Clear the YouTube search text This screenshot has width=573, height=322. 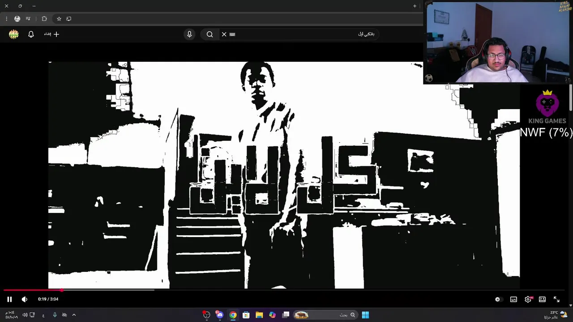224,34
